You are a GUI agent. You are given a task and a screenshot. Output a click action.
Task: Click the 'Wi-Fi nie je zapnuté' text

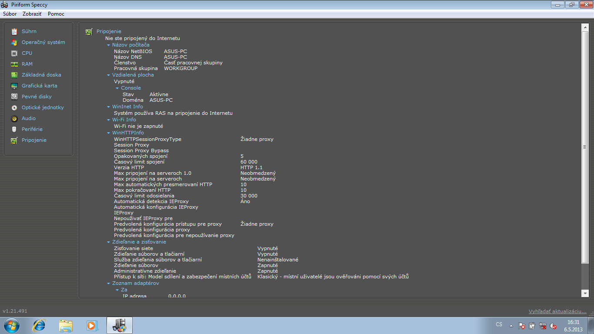[x=138, y=126]
